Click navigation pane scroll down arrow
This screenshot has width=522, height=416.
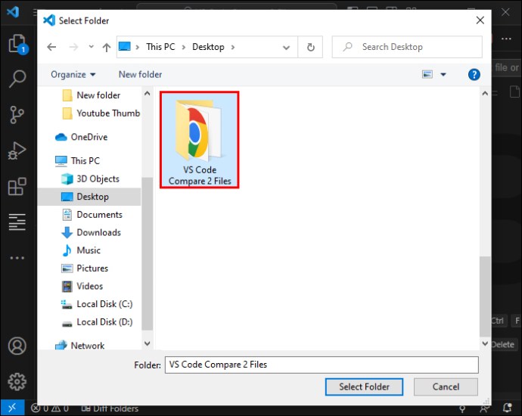coord(148,343)
